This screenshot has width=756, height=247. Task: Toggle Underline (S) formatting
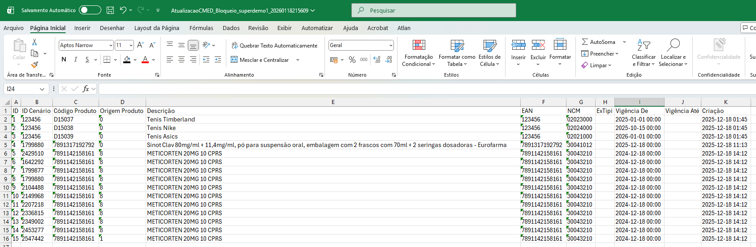click(87, 60)
